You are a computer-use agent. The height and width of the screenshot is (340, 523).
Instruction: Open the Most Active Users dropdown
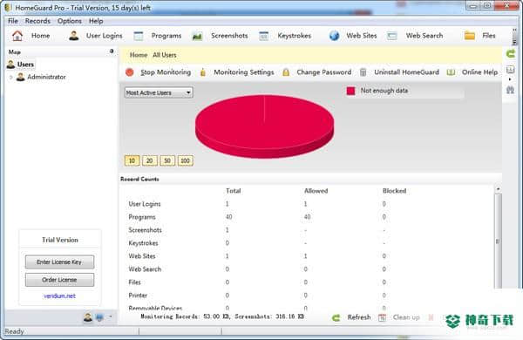tap(159, 92)
